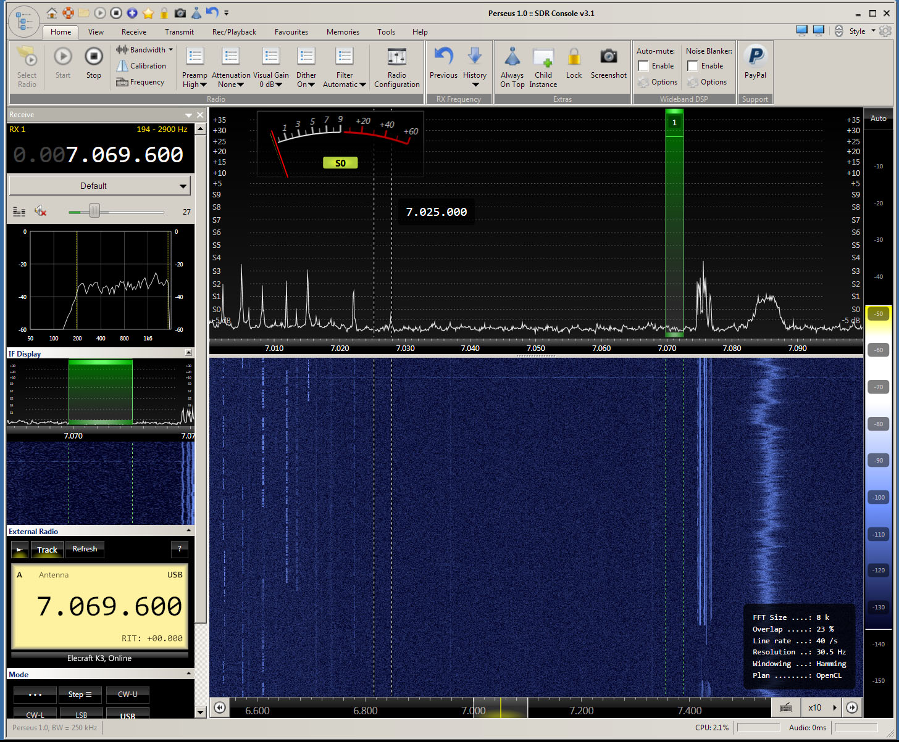Unmute audio with the speaker icon
The width and height of the screenshot is (899, 742).
point(41,212)
